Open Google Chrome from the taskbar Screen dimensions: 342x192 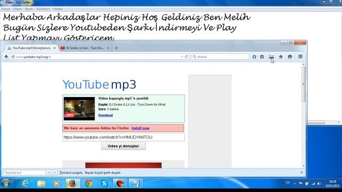click(89, 183)
